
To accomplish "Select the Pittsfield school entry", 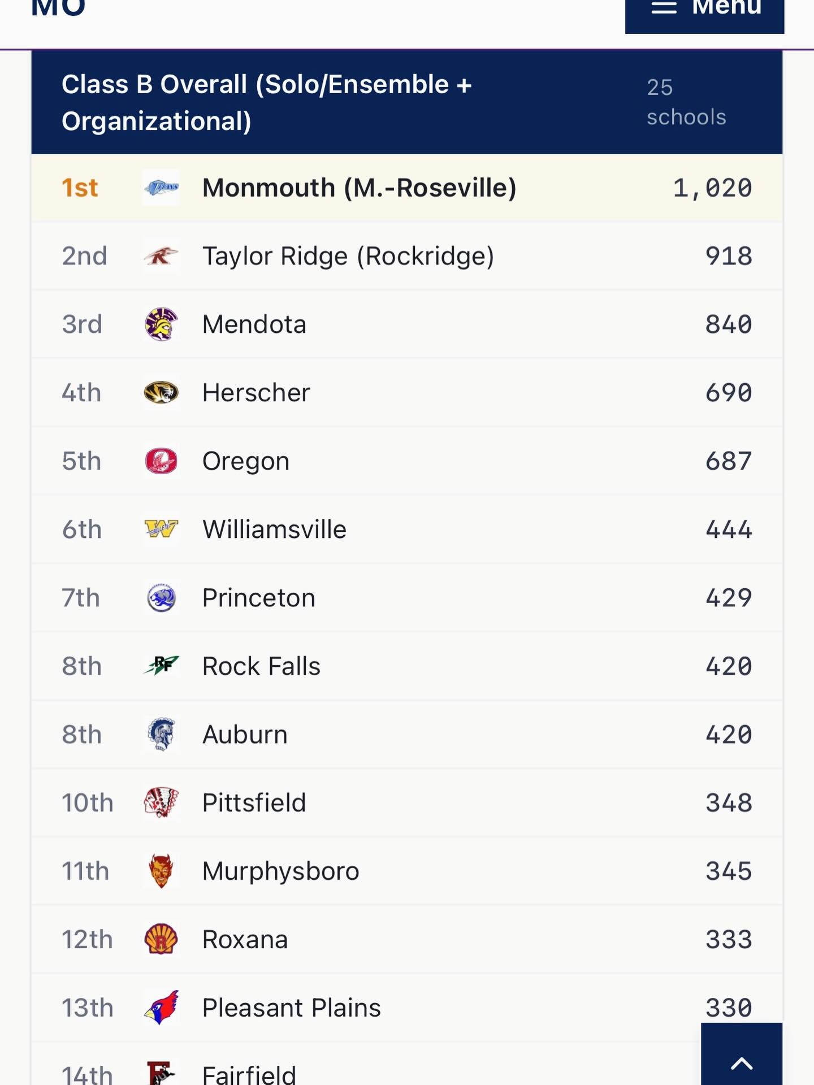I will (x=254, y=802).
